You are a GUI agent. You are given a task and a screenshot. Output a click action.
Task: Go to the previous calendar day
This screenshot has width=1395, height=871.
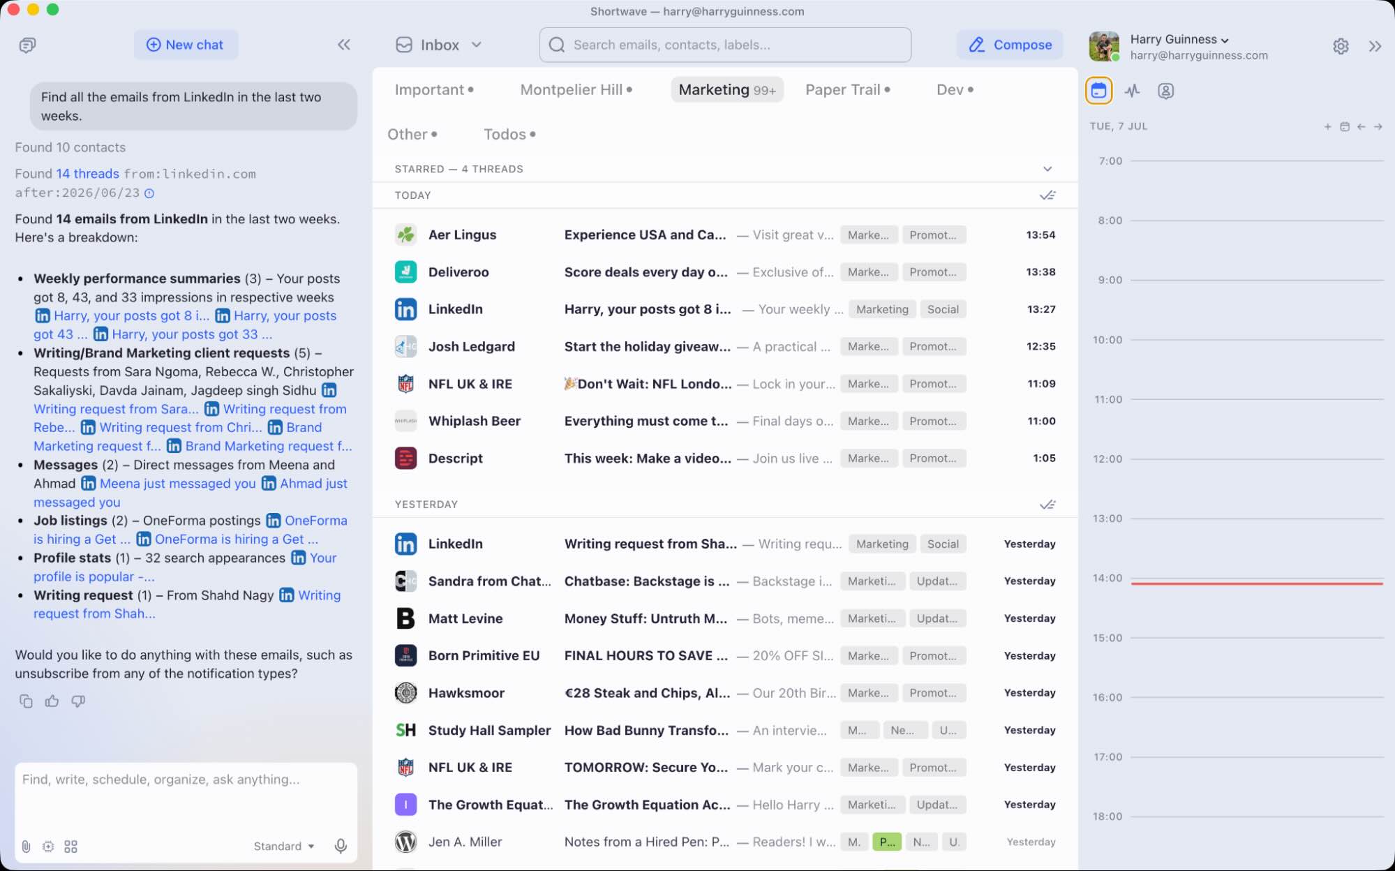1361,126
